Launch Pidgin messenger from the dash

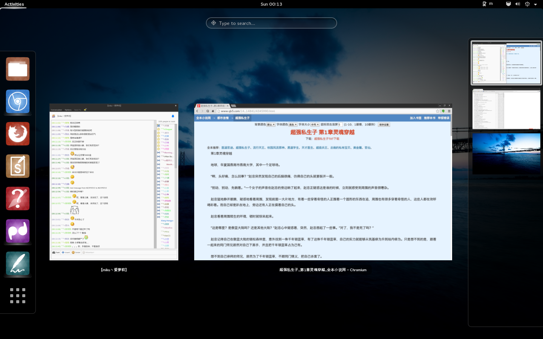point(18,231)
